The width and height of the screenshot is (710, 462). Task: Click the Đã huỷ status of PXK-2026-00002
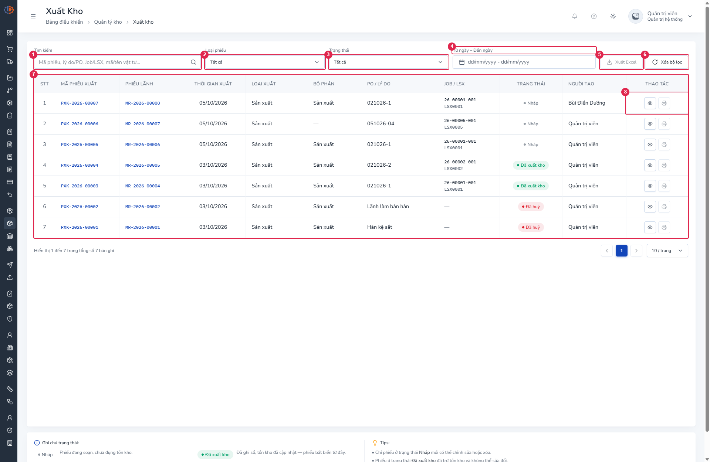531,207
